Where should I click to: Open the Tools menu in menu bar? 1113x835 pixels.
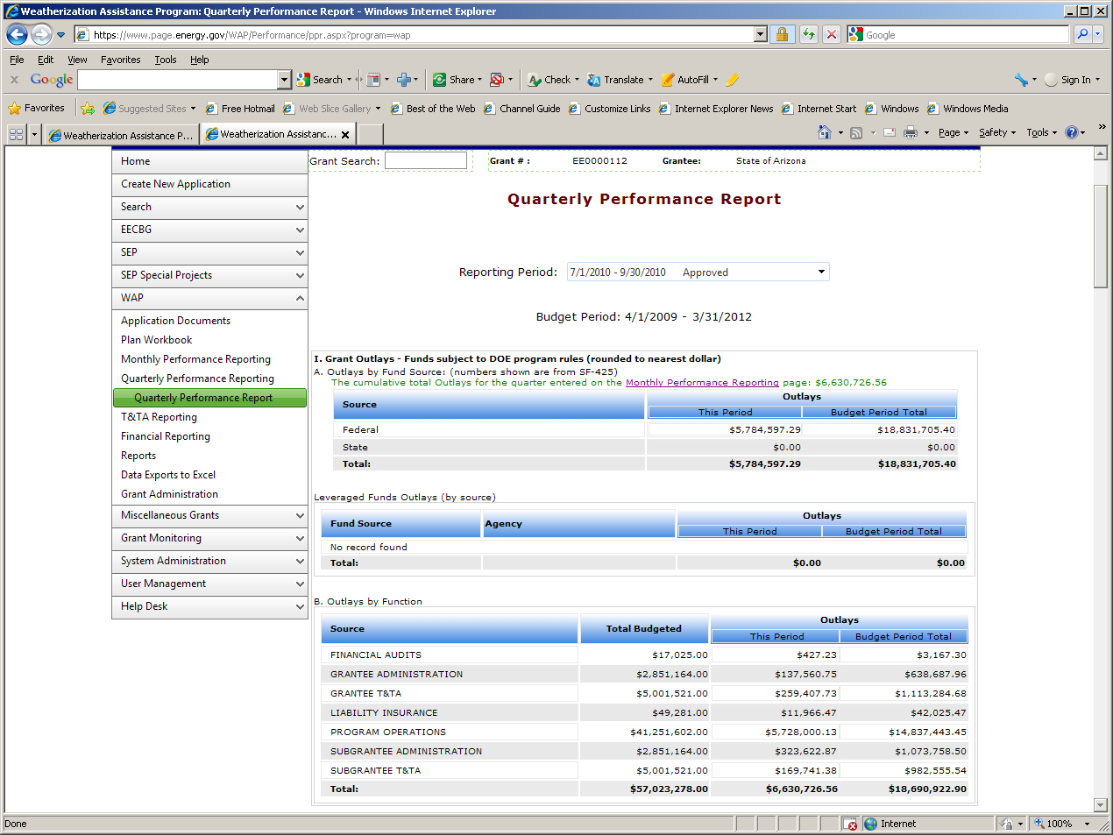click(165, 60)
